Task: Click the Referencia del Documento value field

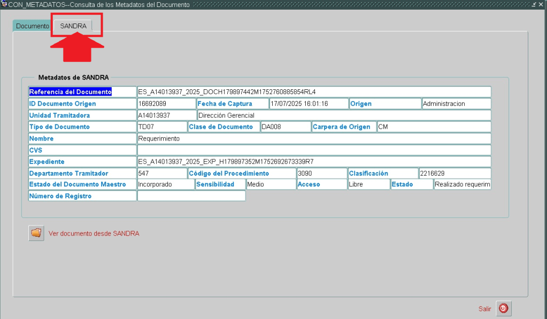Action: 313,92
